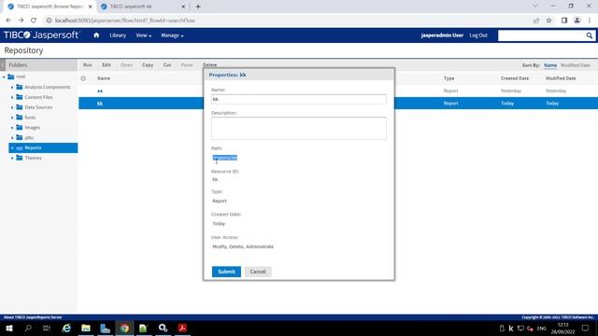Switch to Chrome in the taskbar
Screen dimensions: 598x336
click(124, 328)
